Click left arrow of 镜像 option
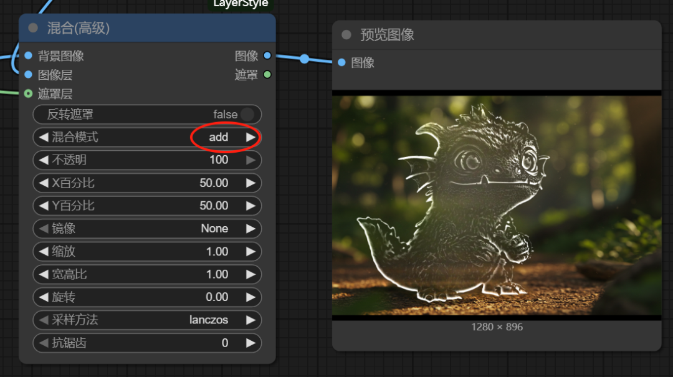 pos(44,229)
